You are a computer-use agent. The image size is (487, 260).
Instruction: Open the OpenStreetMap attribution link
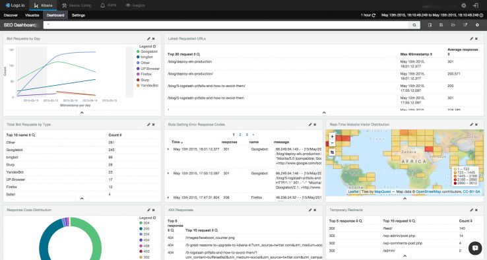pos(428,191)
